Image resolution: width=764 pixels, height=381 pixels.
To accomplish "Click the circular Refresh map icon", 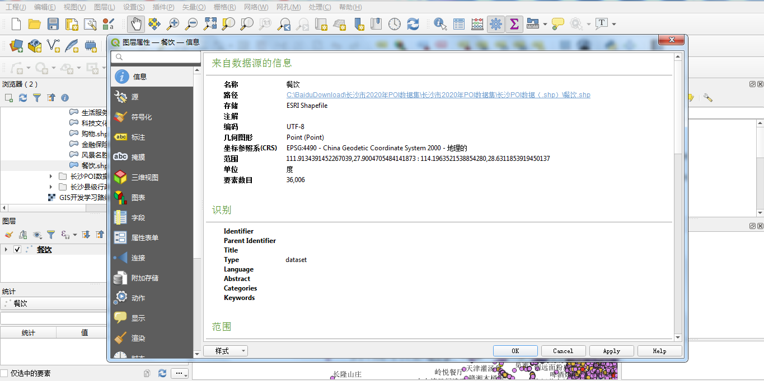I will [413, 24].
